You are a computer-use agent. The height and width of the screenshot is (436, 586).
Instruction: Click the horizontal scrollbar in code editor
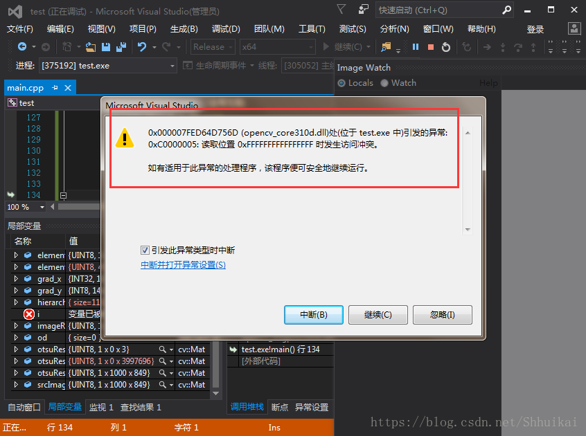[x=78, y=206]
